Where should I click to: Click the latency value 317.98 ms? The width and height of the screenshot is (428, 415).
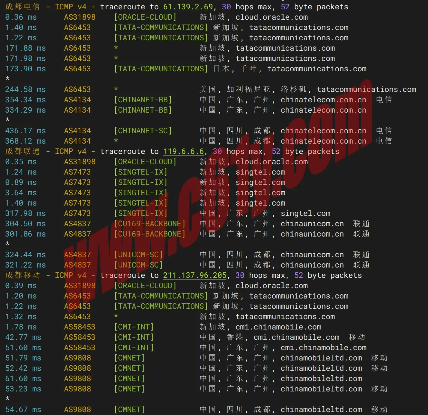(25, 213)
